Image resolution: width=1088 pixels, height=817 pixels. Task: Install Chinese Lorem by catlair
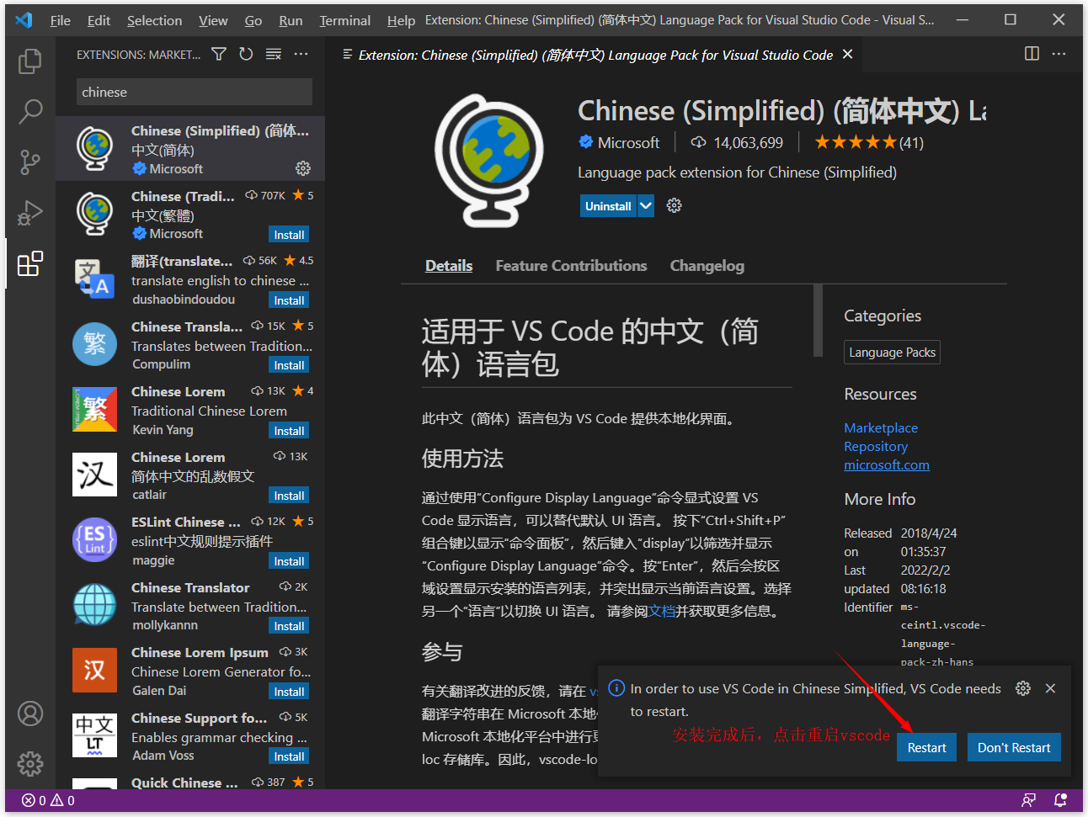[289, 496]
